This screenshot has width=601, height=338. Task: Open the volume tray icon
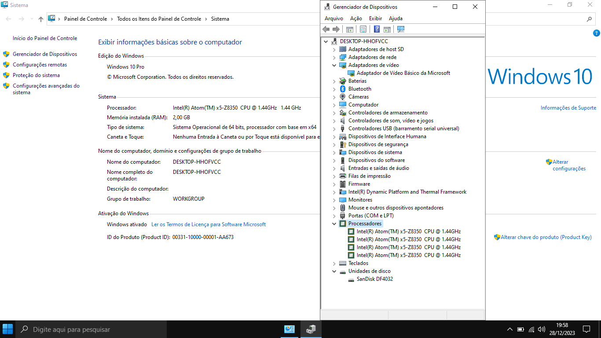tap(542, 329)
